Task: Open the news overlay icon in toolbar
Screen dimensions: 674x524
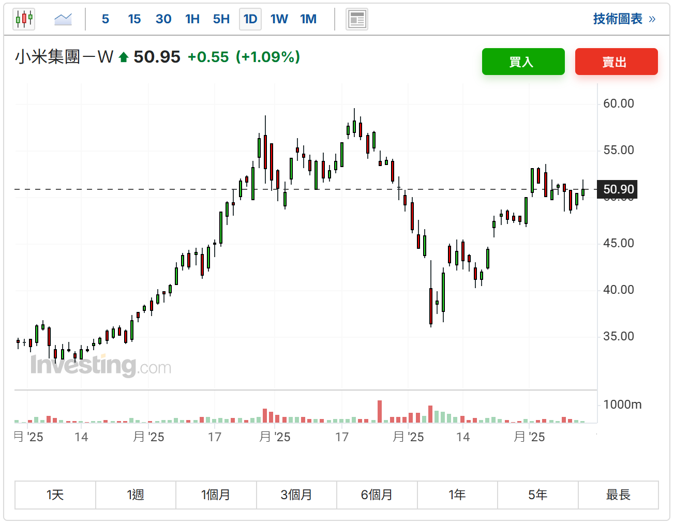Action: [x=357, y=19]
